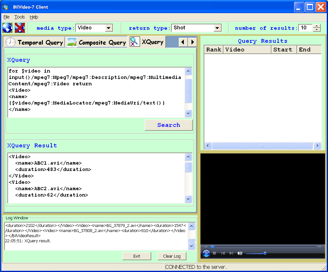This screenshot has width=328, height=272.
Task: Open the media type dropdown
Action: 109,28
